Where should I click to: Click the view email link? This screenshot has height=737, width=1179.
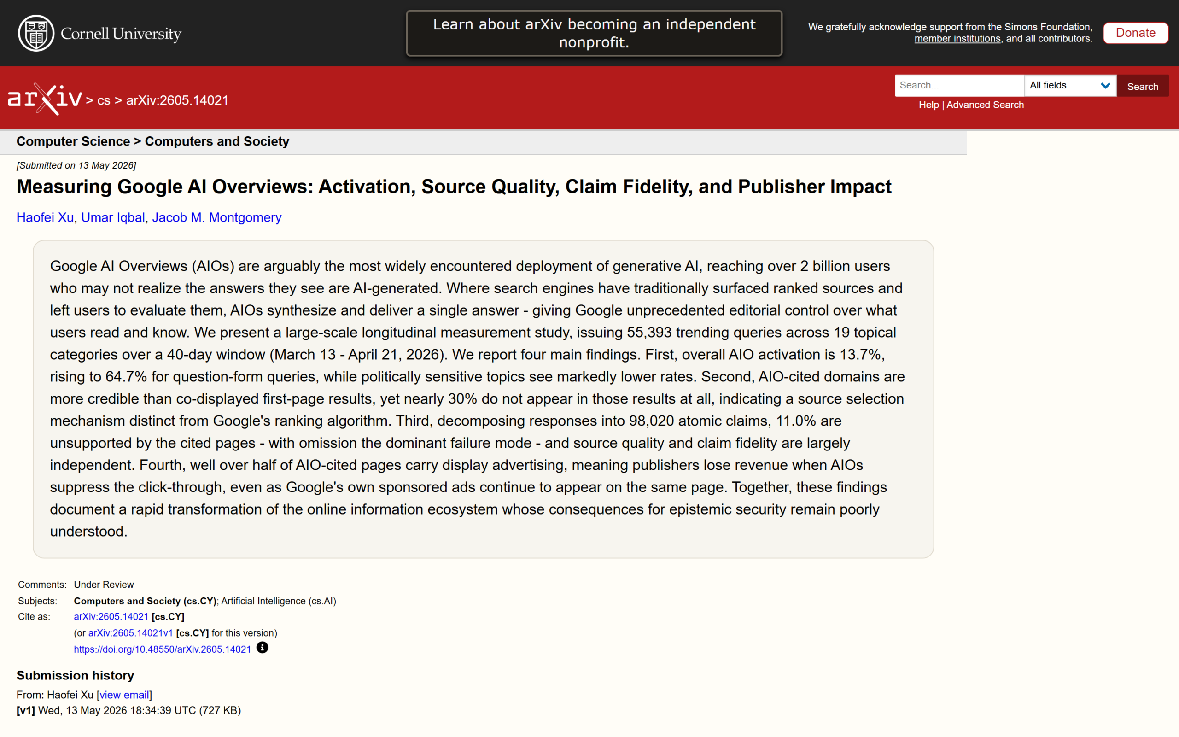(x=124, y=695)
